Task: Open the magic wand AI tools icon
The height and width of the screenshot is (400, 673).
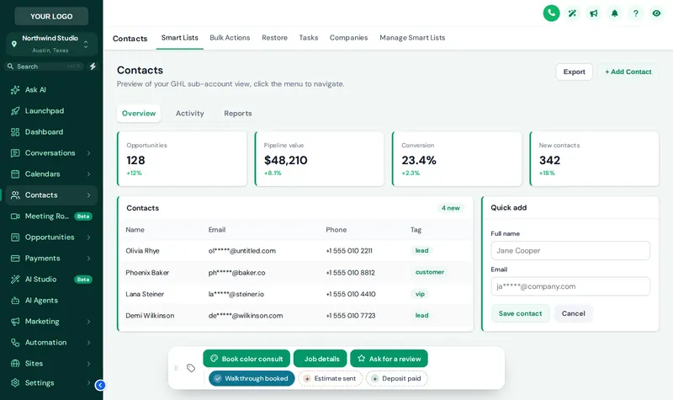Action: pyautogui.click(x=572, y=13)
